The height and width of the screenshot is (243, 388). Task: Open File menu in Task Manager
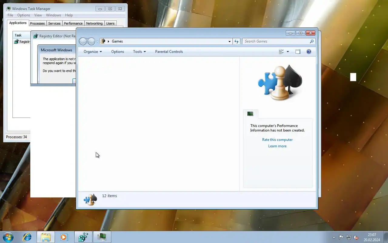[10, 15]
